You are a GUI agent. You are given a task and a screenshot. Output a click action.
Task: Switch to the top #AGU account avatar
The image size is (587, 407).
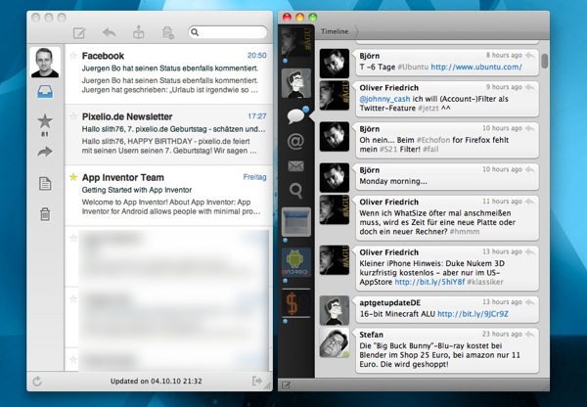(296, 41)
